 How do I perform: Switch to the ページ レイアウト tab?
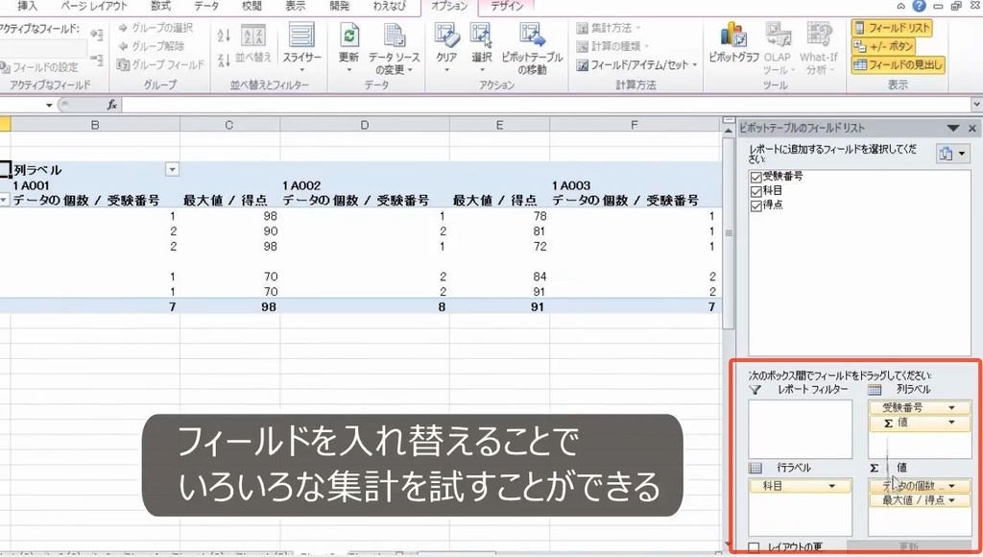point(93,7)
